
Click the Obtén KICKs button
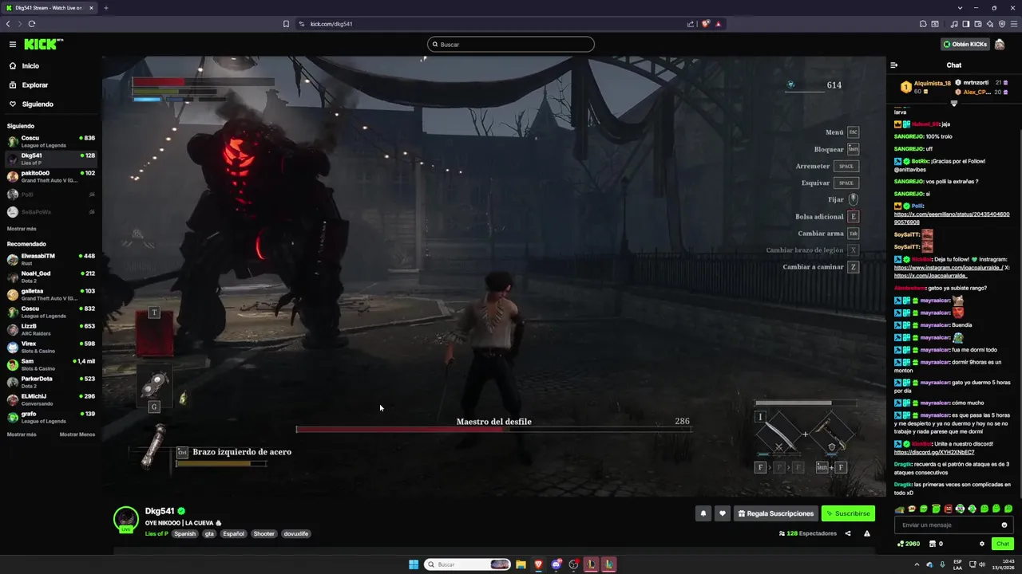click(x=965, y=45)
